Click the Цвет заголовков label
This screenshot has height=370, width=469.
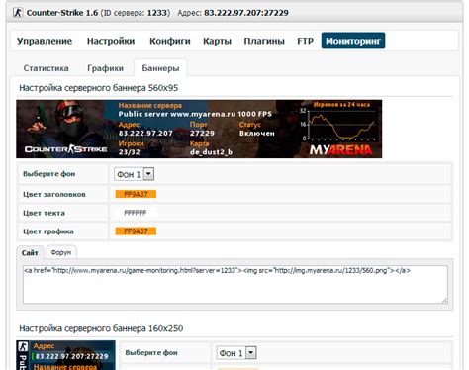(x=54, y=194)
